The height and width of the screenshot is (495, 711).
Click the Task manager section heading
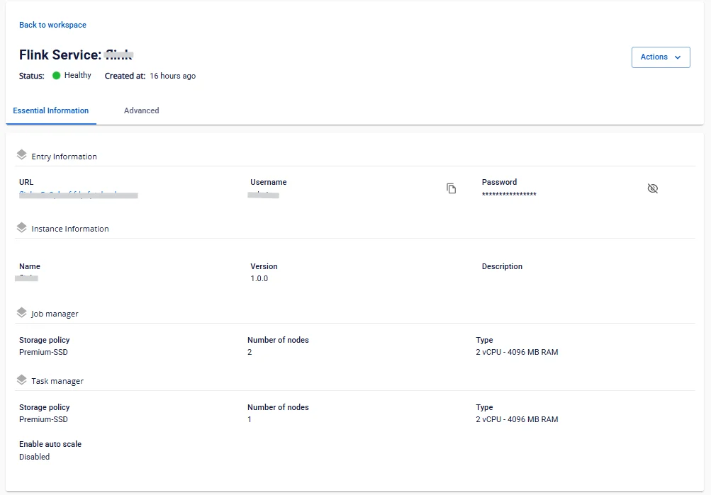pyautogui.click(x=57, y=381)
